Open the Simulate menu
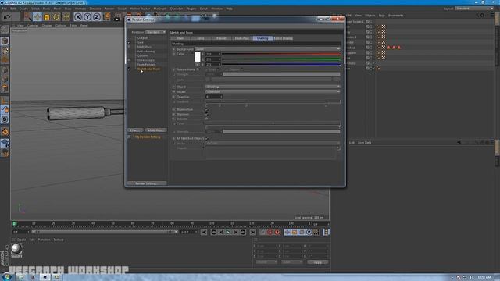The height and width of the screenshot is (281, 500). [x=95, y=9]
